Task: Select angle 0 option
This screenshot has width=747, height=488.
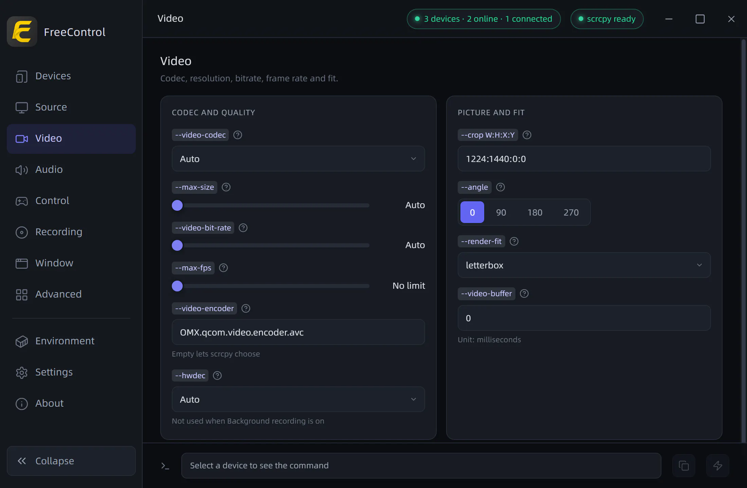Action: point(472,212)
